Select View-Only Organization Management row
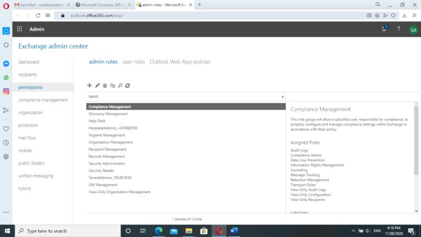Viewport: 421px width, 237px height. 186,192
